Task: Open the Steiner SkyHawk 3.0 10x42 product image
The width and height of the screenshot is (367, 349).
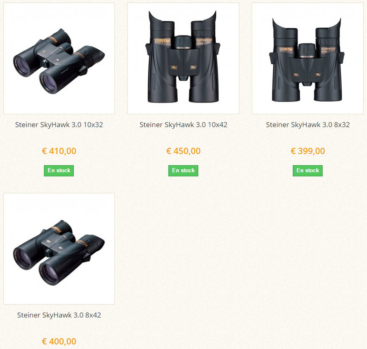Action: click(183, 58)
